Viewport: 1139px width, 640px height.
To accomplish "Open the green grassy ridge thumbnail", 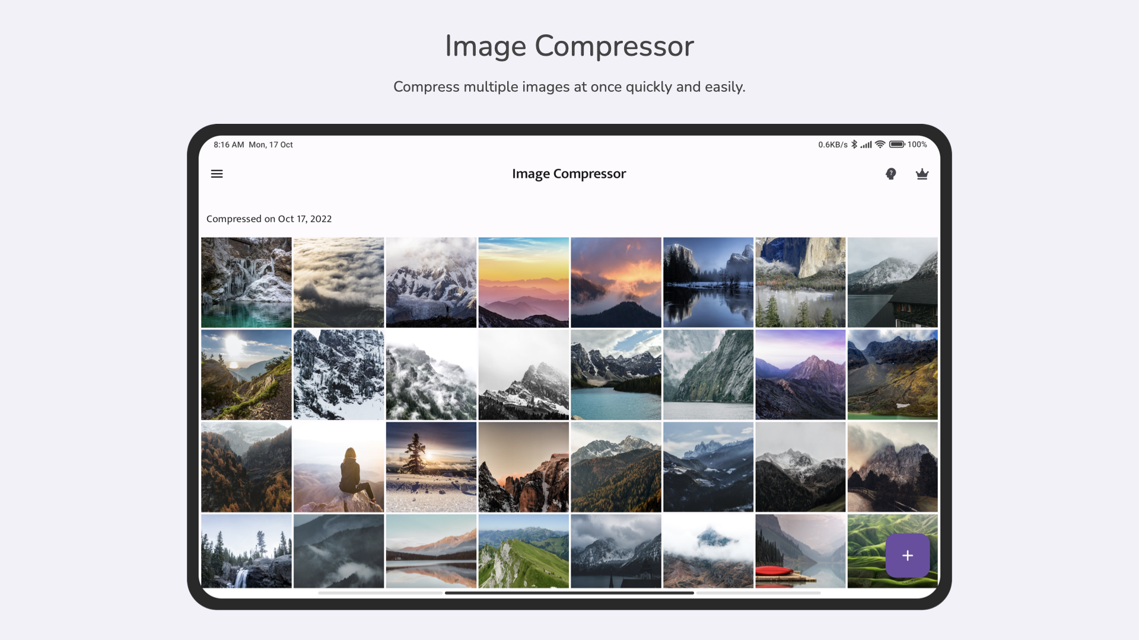I will 523,551.
